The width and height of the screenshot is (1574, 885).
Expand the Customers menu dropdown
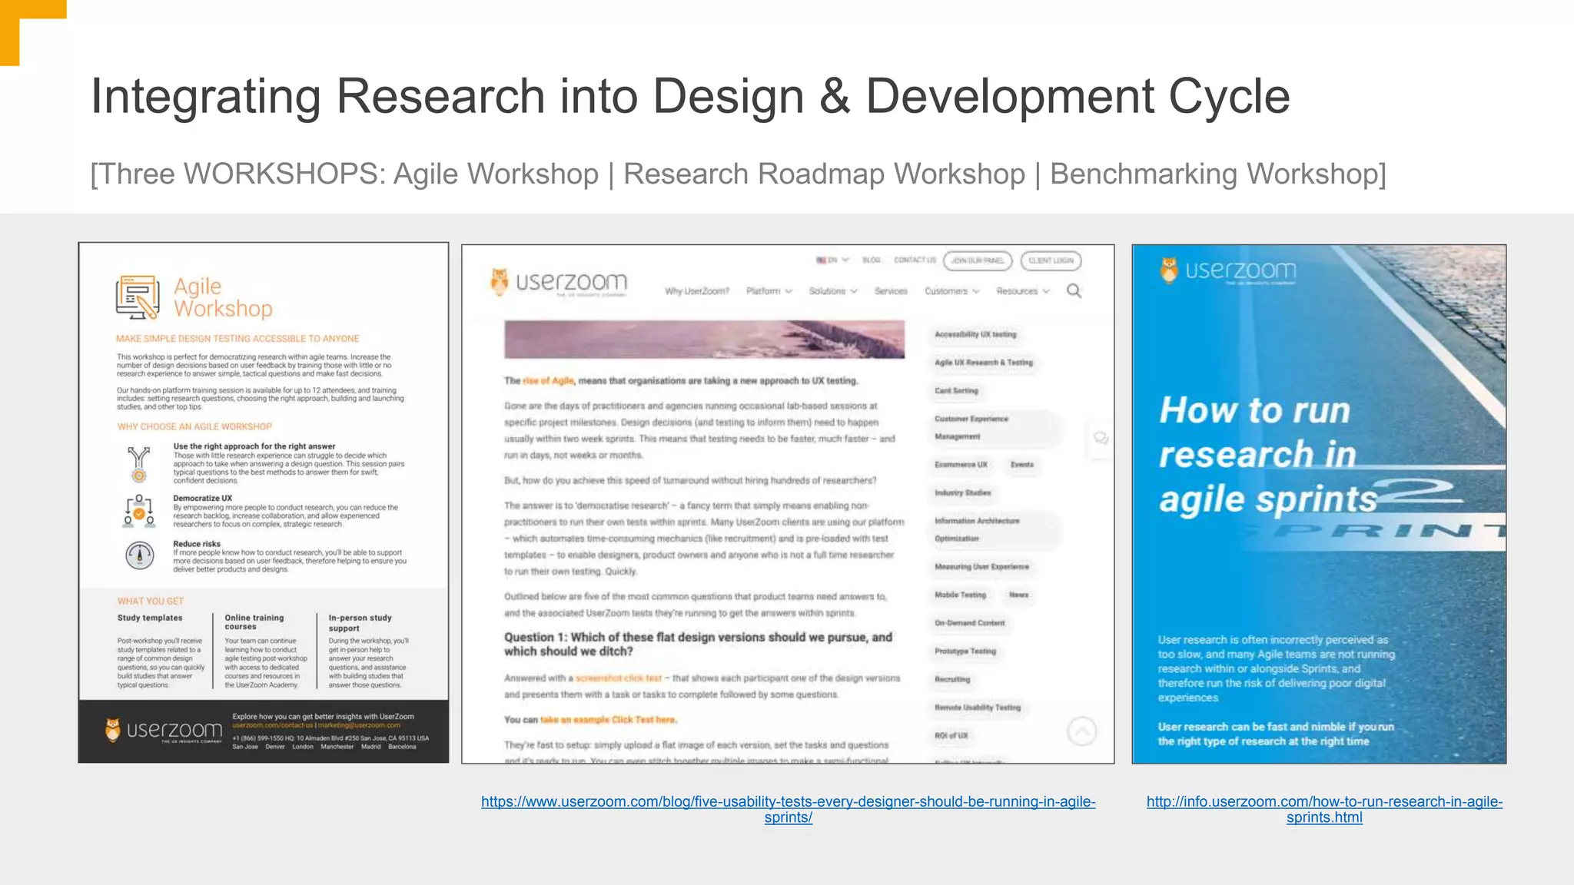(952, 291)
